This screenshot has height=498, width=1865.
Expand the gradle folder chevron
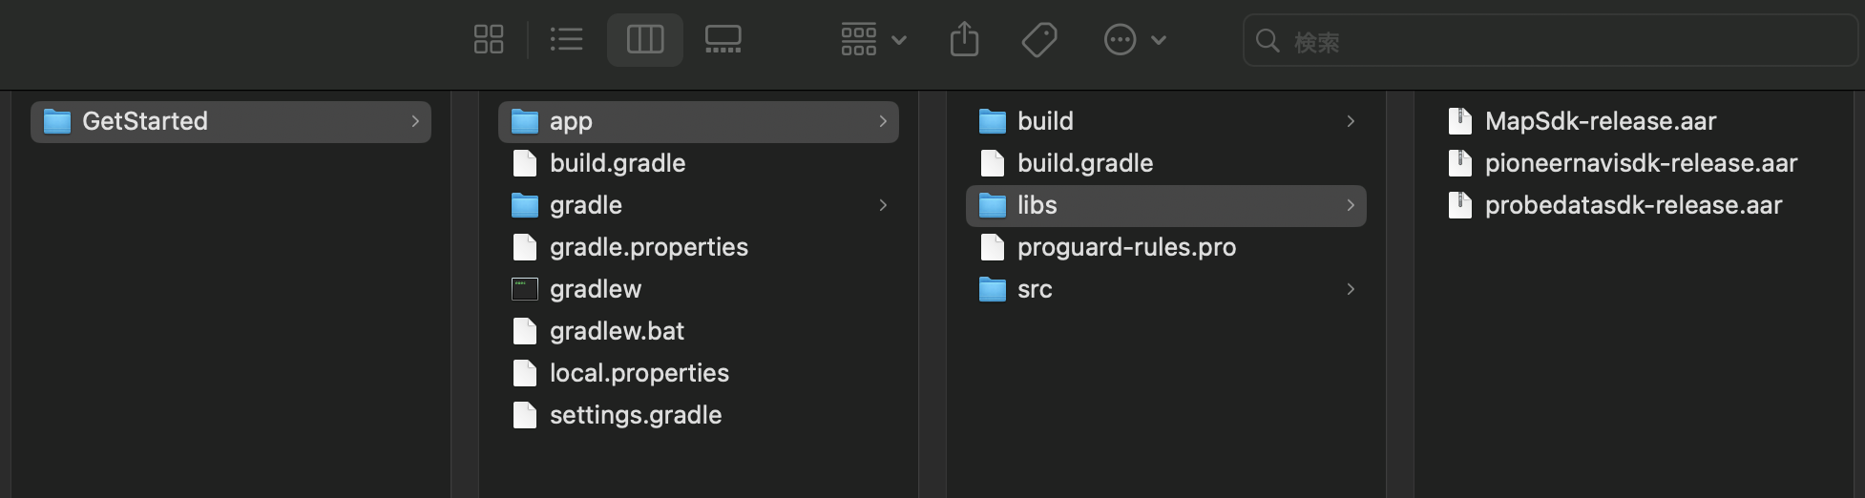click(883, 205)
